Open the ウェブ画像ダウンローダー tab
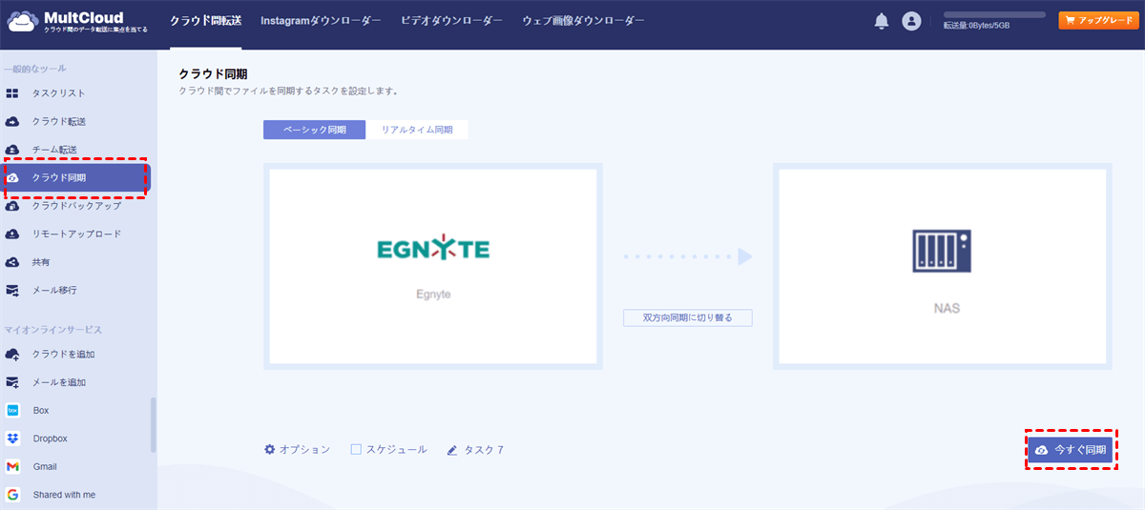1145x510 pixels. [583, 21]
